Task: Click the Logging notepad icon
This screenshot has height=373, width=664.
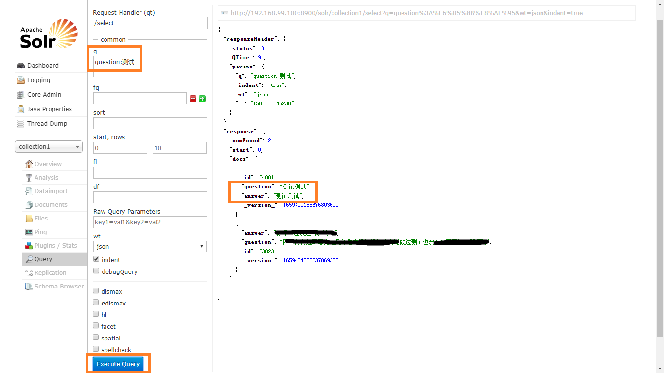Action: (20, 80)
